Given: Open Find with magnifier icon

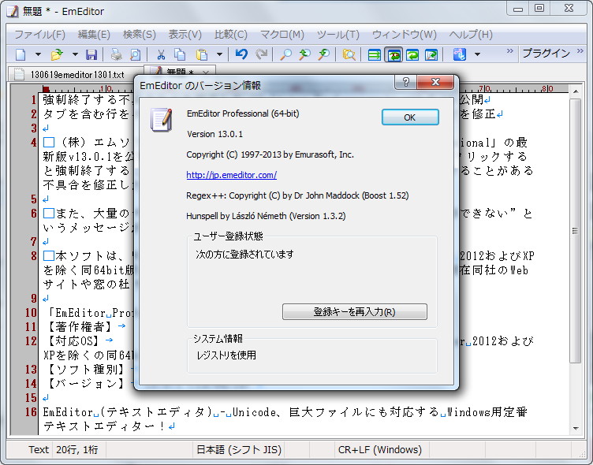Looking at the screenshot, I should (x=286, y=54).
